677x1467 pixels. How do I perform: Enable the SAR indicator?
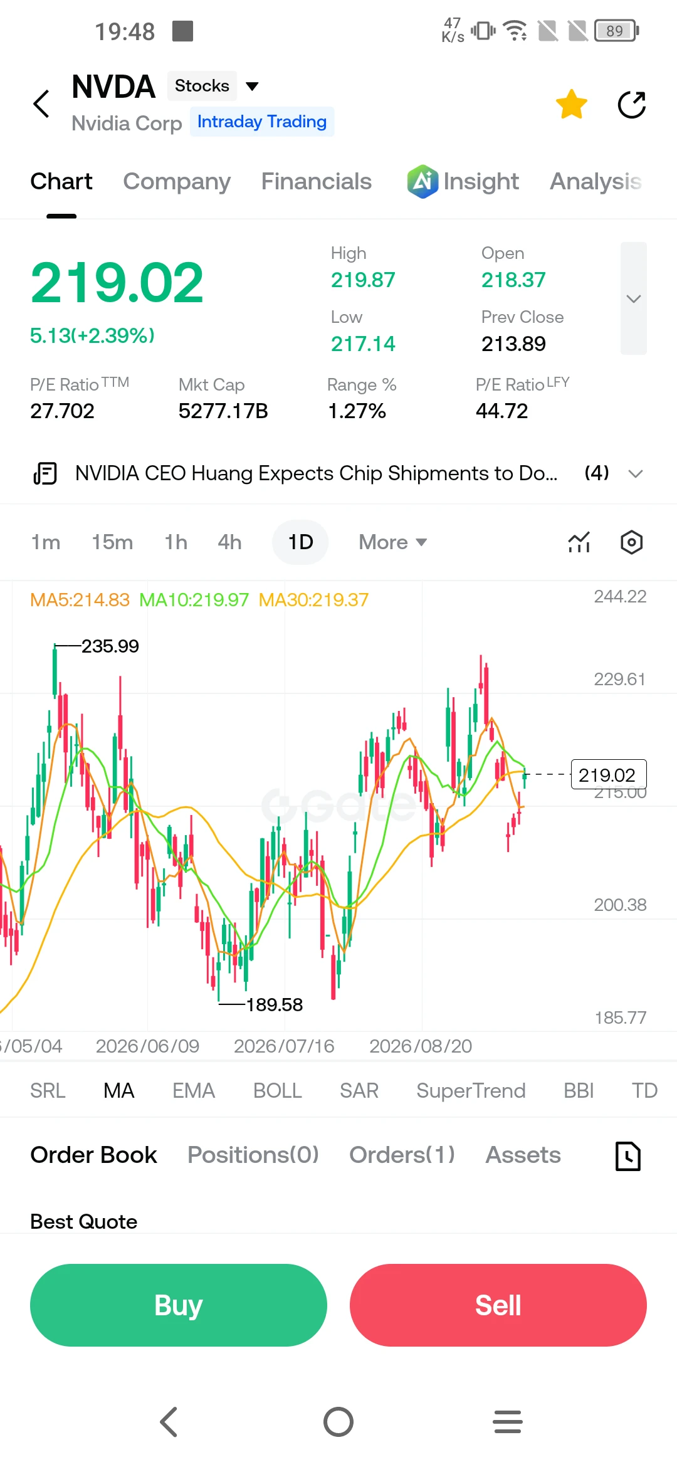pyautogui.click(x=359, y=1091)
